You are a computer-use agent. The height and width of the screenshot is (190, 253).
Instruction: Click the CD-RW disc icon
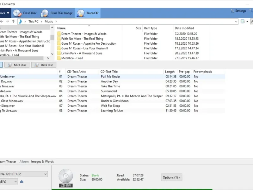point(66,178)
